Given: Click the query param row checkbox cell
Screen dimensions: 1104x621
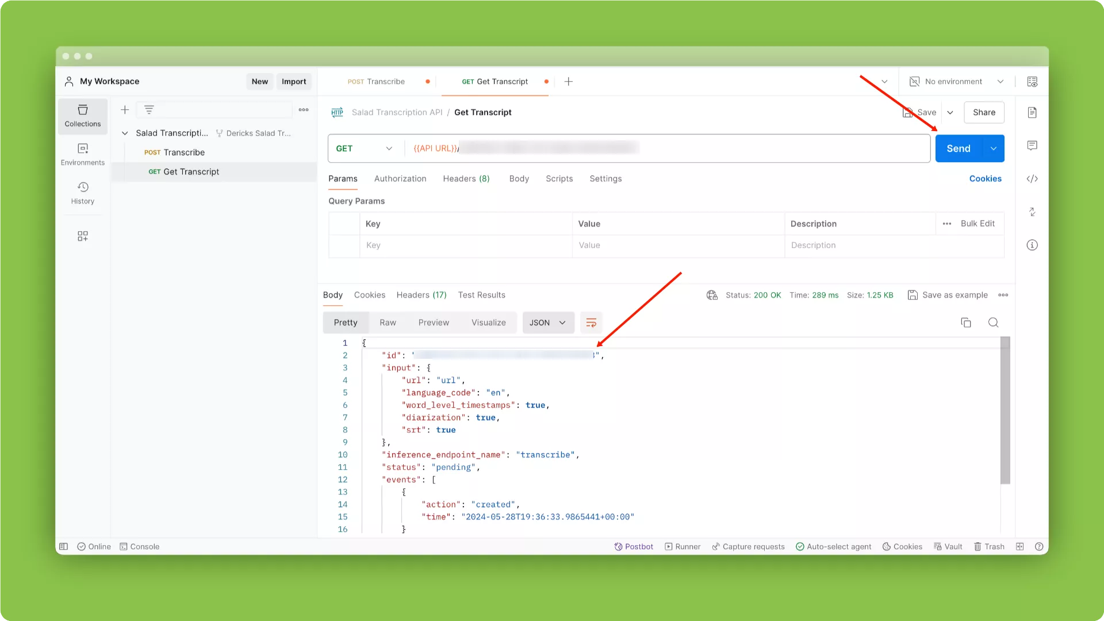Looking at the screenshot, I should pos(344,246).
